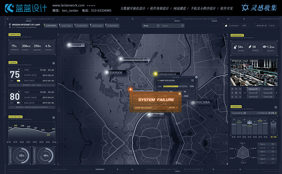This screenshot has height=174, width=282.
Task: Click the Сходня lamp map pin
Action: [x=69, y=45]
